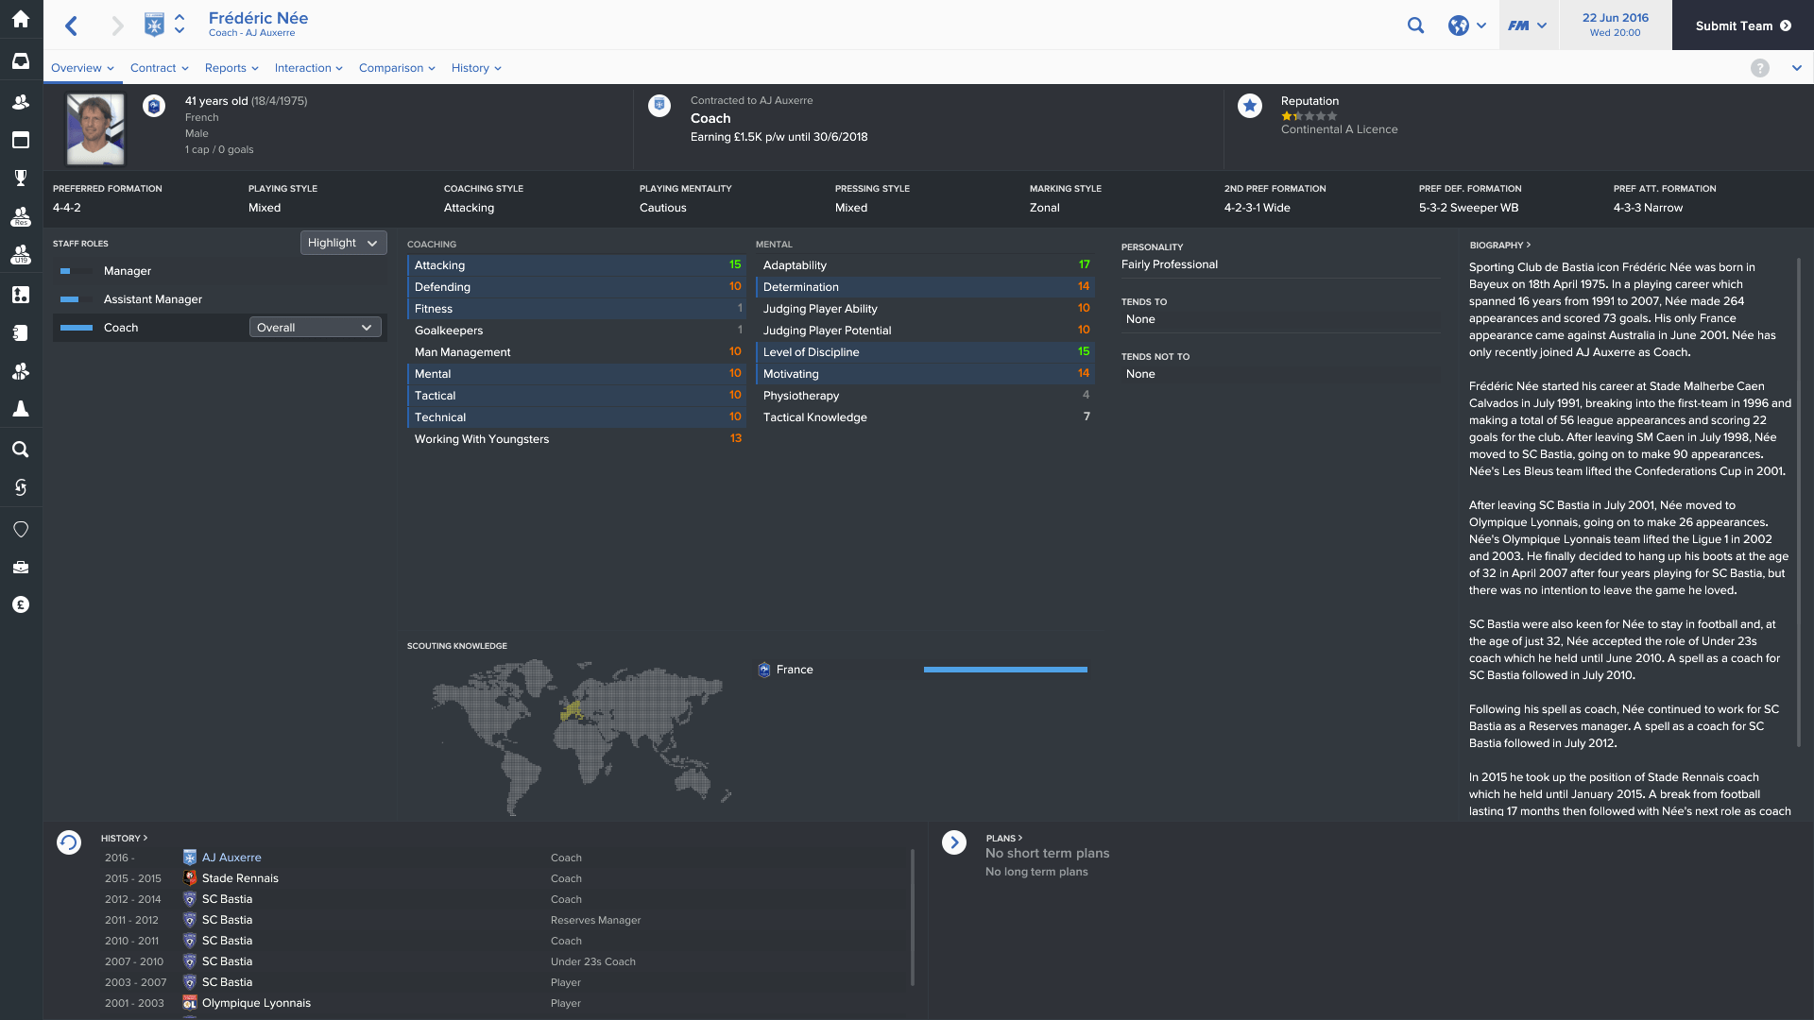
Task: Open the Comparison tab menu
Action: click(396, 68)
